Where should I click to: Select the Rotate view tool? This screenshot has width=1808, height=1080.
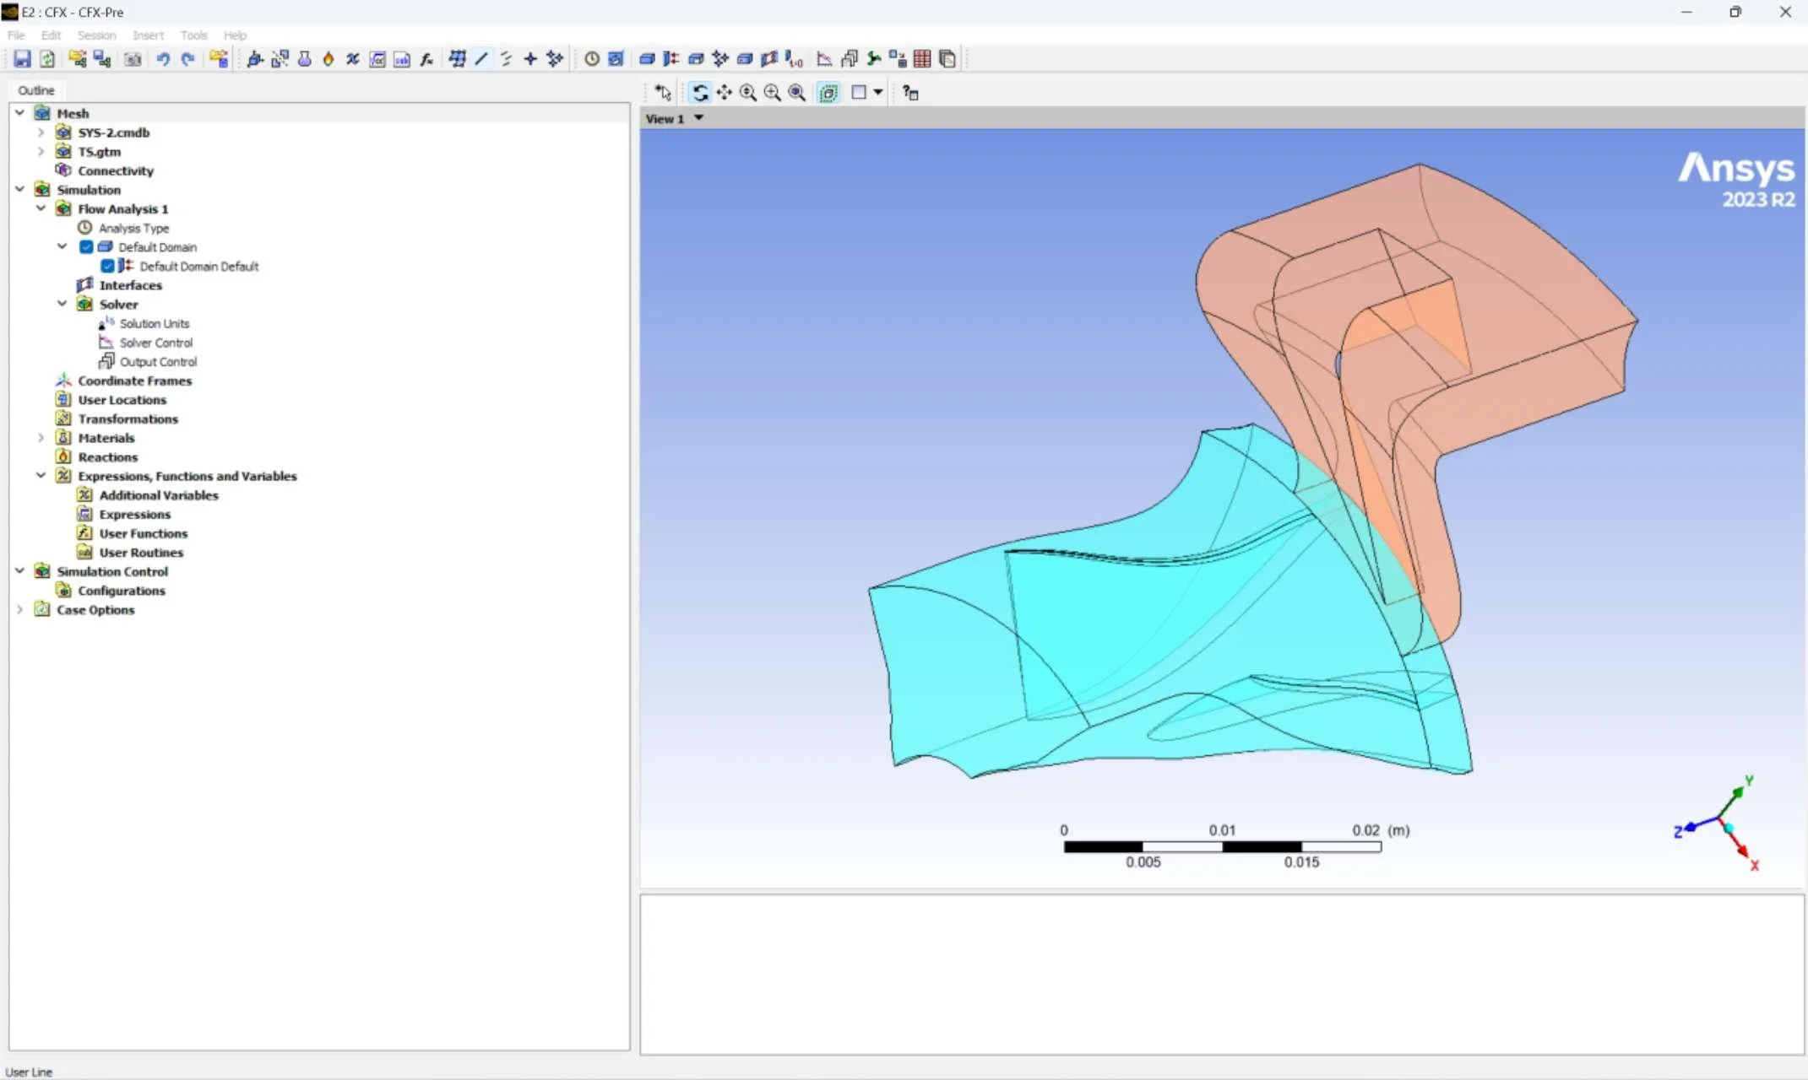pos(699,93)
